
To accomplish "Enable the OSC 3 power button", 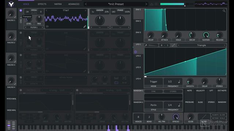I will click(x=21, y=55).
